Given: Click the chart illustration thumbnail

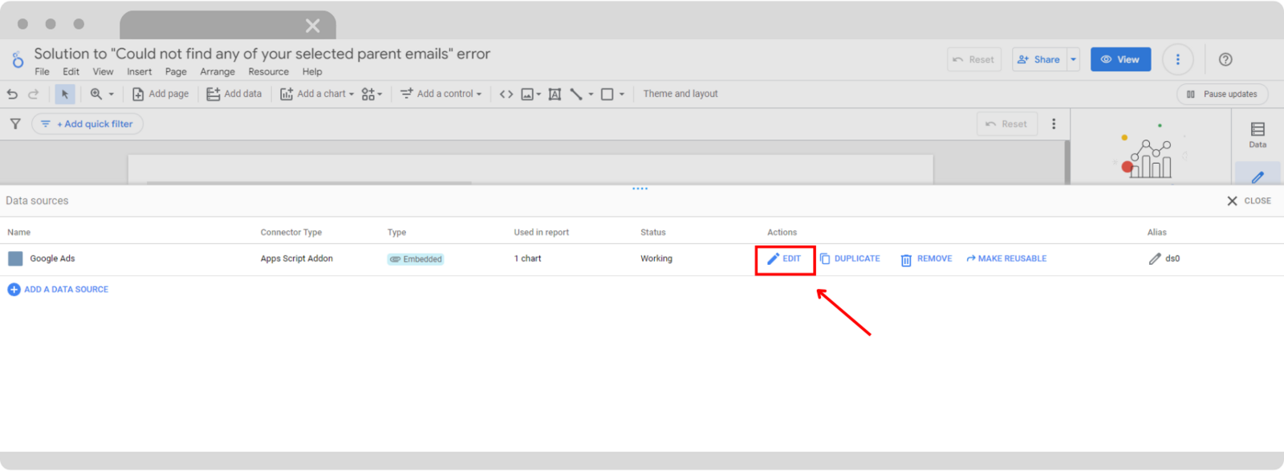Looking at the screenshot, I should pyautogui.click(x=1151, y=152).
